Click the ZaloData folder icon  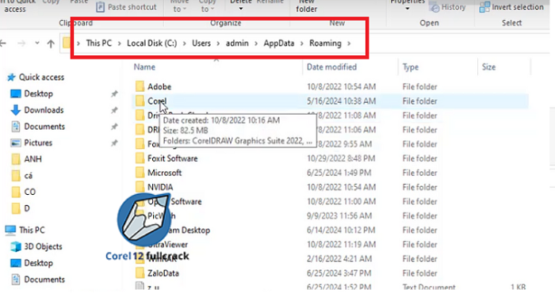pos(140,273)
